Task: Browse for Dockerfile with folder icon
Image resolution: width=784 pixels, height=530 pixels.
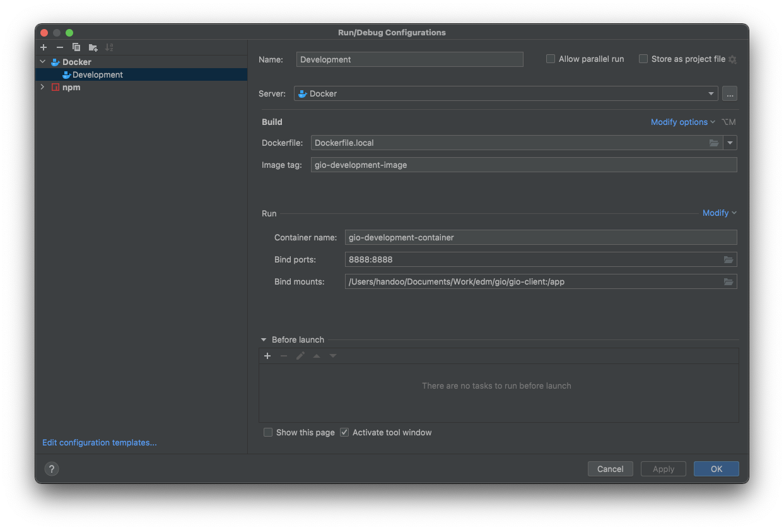Action: click(714, 143)
